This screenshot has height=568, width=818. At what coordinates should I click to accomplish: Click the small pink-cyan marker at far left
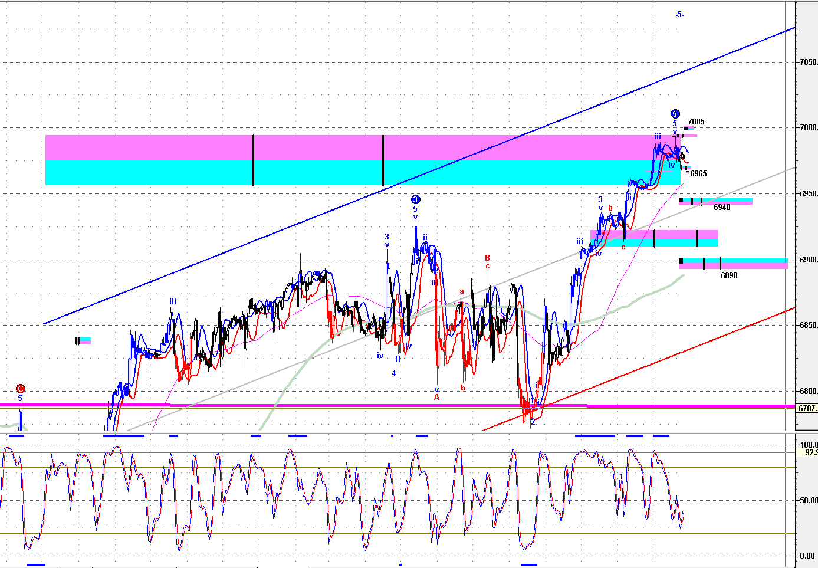pyautogui.click(x=83, y=340)
